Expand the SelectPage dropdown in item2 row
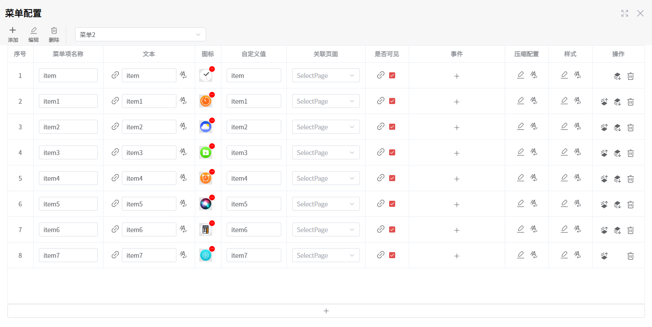 click(326, 127)
